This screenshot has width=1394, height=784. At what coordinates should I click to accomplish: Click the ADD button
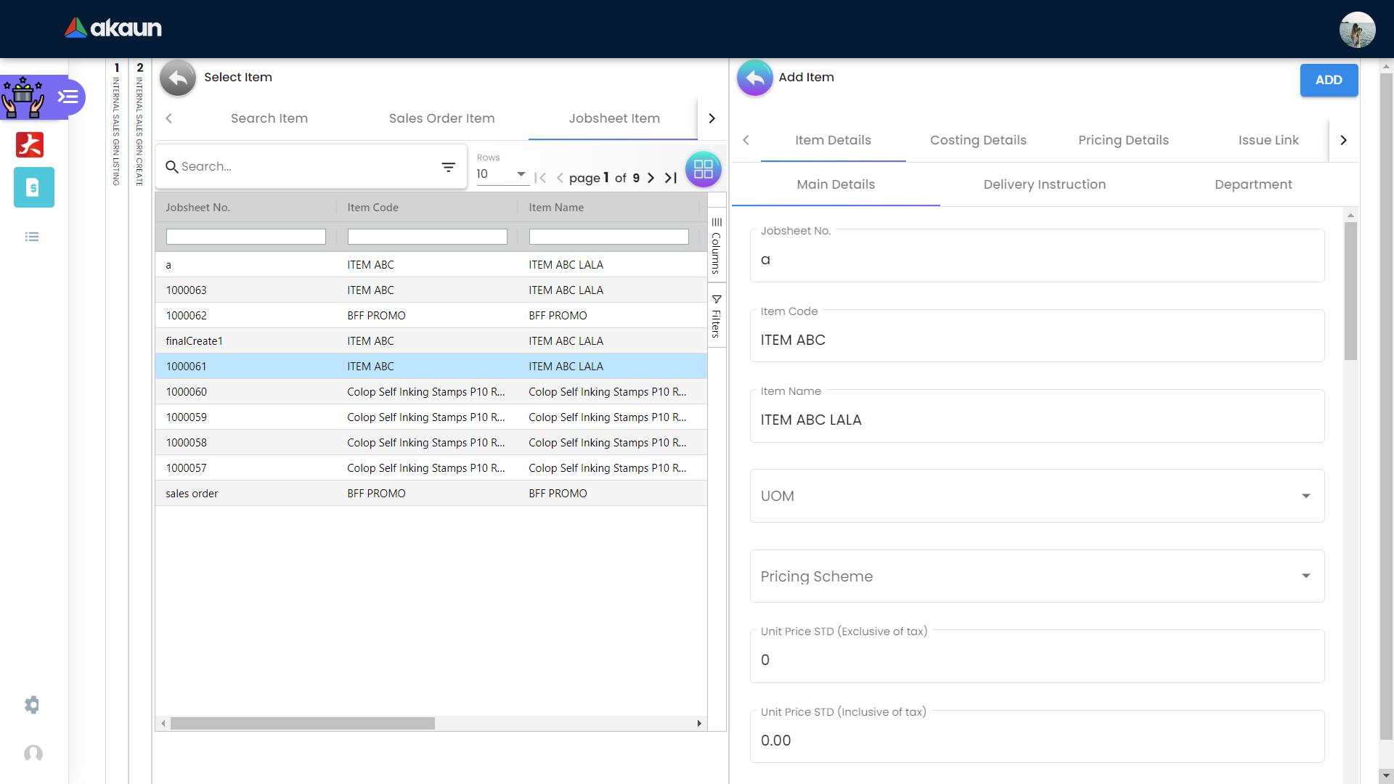click(x=1328, y=80)
